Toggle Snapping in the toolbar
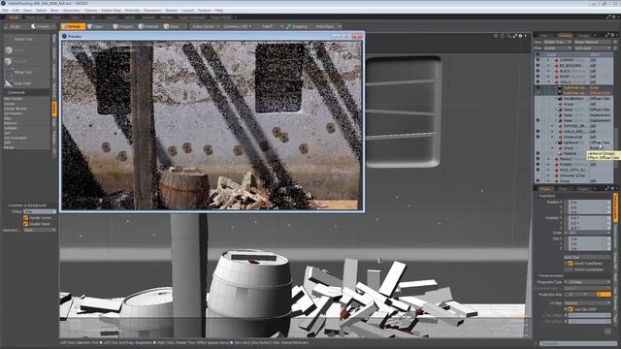This screenshot has height=349, width=621. (298, 26)
